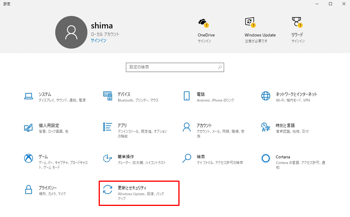Select the 個人用設定 title text
Screen dimensions: 350x217
(49, 126)
